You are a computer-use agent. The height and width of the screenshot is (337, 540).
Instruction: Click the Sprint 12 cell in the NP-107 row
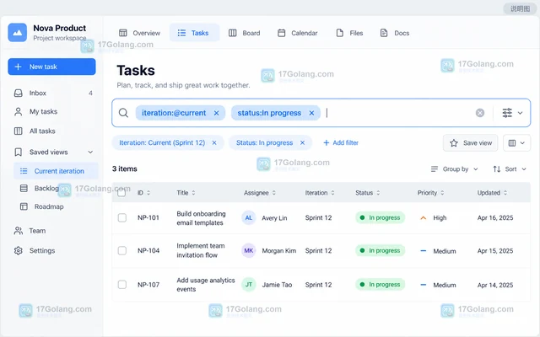tap(318, 285)
